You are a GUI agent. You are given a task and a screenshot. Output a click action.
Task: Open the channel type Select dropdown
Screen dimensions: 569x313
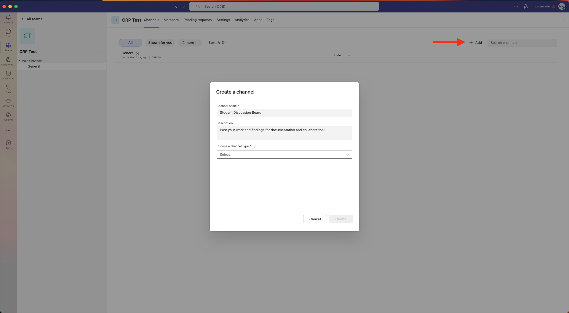[x=284, y=154]
